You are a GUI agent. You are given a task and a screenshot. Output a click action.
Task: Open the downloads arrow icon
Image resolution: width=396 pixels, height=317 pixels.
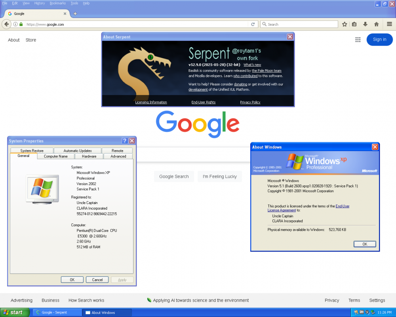tap(366, 24)
